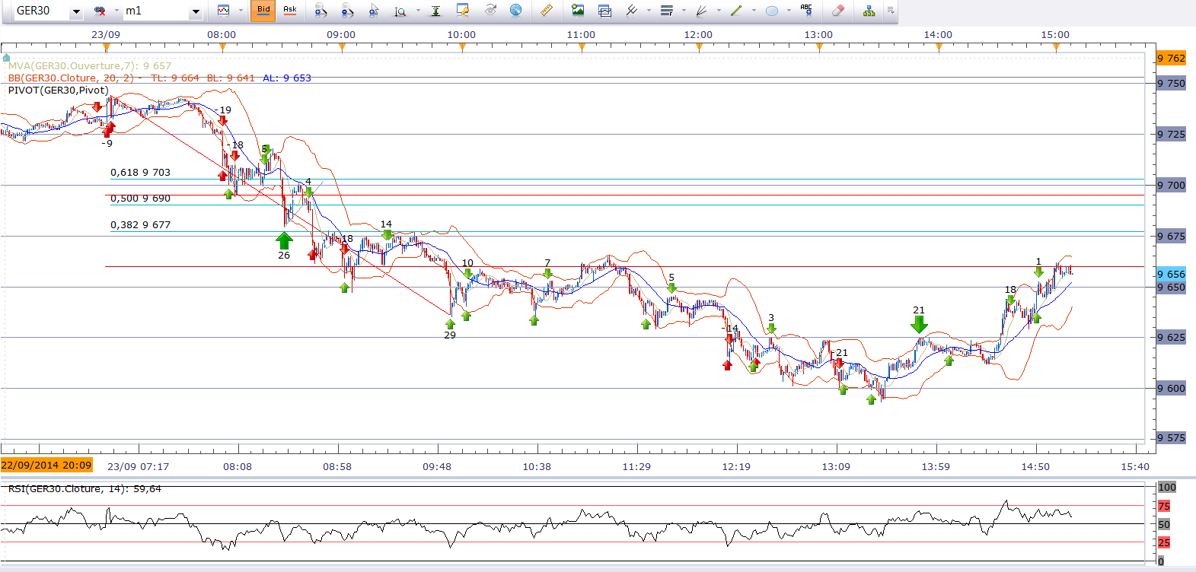Viewport: 1196px width, 572px height.
Task: Toggle the eye visibility icon
Action: click(x=490, y=11)
